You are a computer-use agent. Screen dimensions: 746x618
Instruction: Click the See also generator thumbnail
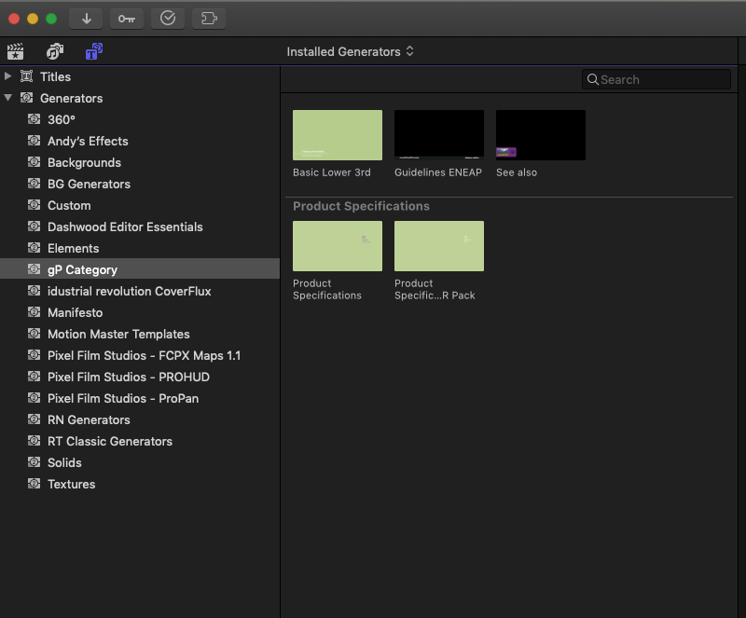[541, 135]
